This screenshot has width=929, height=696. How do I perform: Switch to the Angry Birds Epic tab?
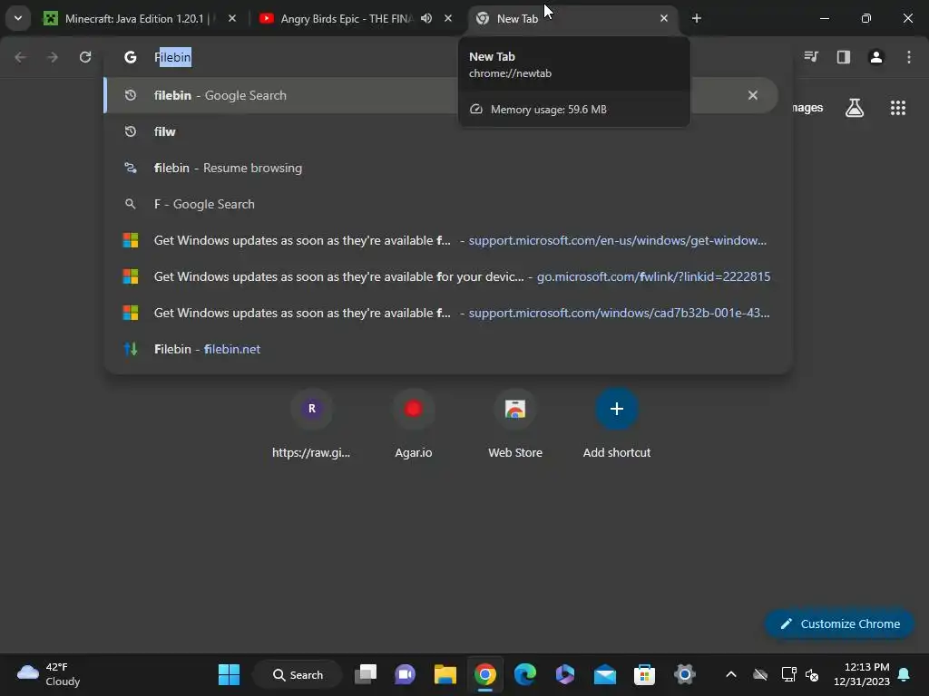[345, 18]
